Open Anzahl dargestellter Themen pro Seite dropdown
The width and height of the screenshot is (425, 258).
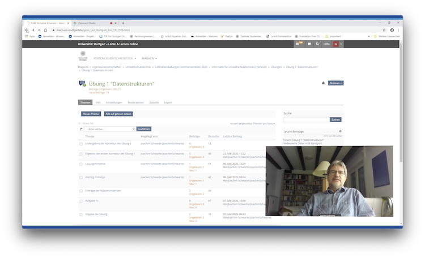tap(252, 123)
